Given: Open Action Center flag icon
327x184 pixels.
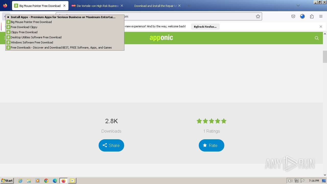Looking at the screenshot, I should coord(303,181).
